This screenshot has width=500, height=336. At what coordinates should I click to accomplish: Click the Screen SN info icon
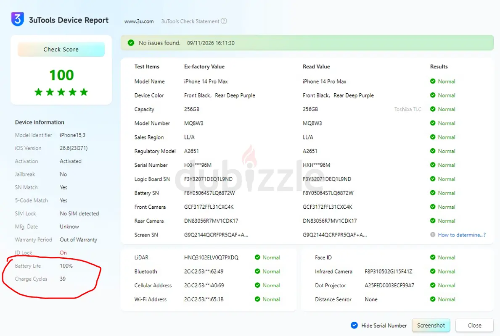click(433, 235)
